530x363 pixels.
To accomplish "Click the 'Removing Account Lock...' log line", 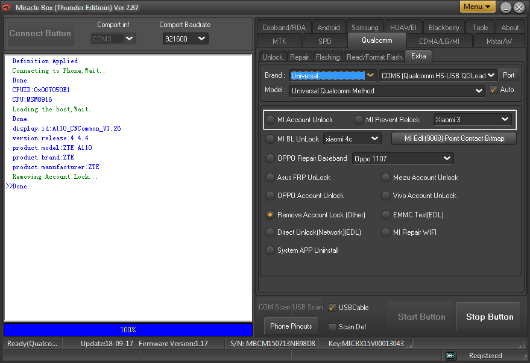I will point(55,177).
